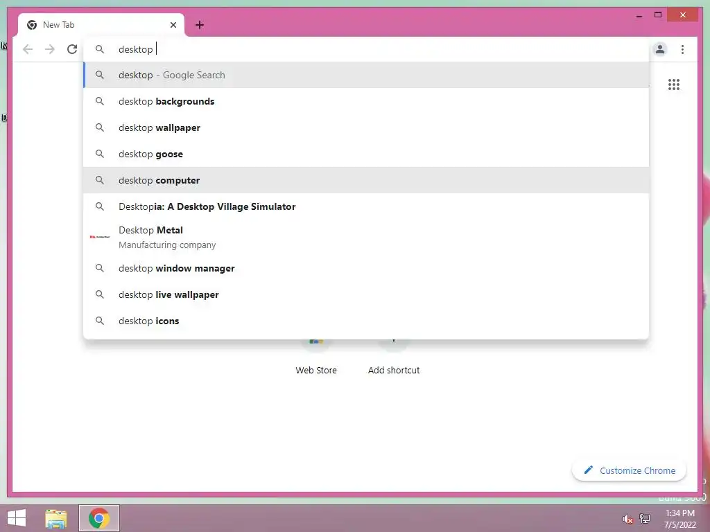Choose the desktop - Google Search suggestion
Image resolution: width=710 pixels, height=532 pixels.
pos(366,75)
